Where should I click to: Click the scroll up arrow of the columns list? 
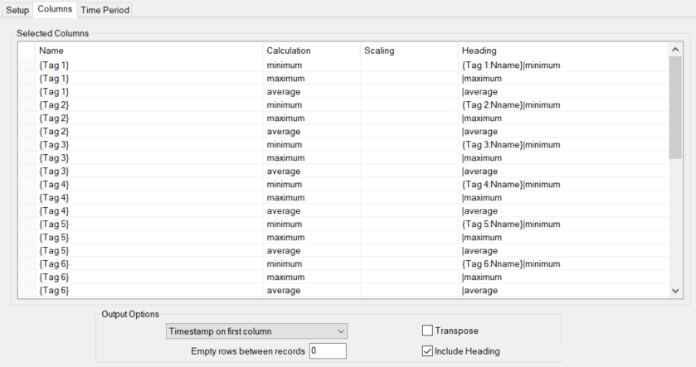pyautogui.click(x=675, y=50)
